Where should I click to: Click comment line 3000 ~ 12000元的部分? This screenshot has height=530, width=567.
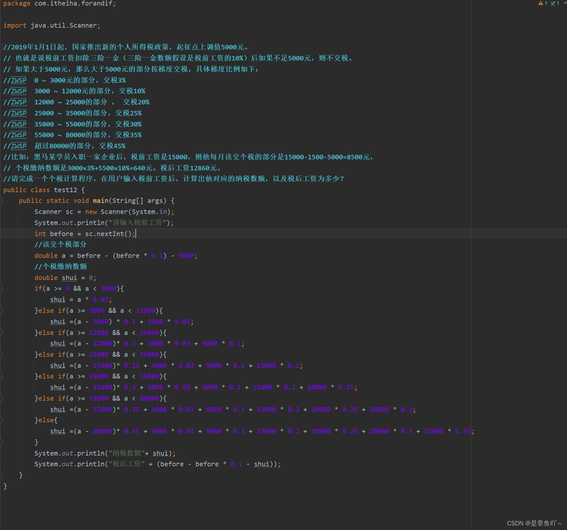[x=74, y=91]
